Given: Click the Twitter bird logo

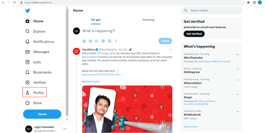Looking at the screenshot, I should 28,11.
